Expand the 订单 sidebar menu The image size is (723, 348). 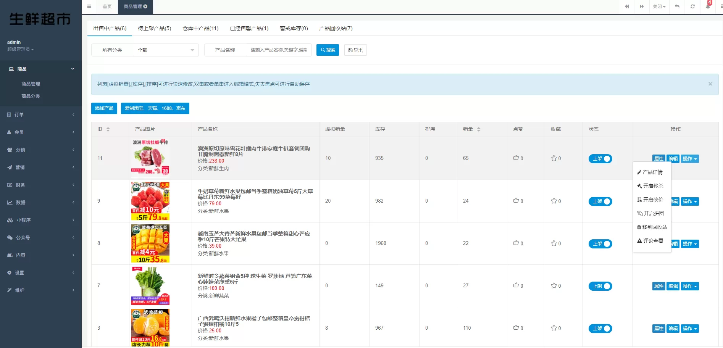pos(40,115)
